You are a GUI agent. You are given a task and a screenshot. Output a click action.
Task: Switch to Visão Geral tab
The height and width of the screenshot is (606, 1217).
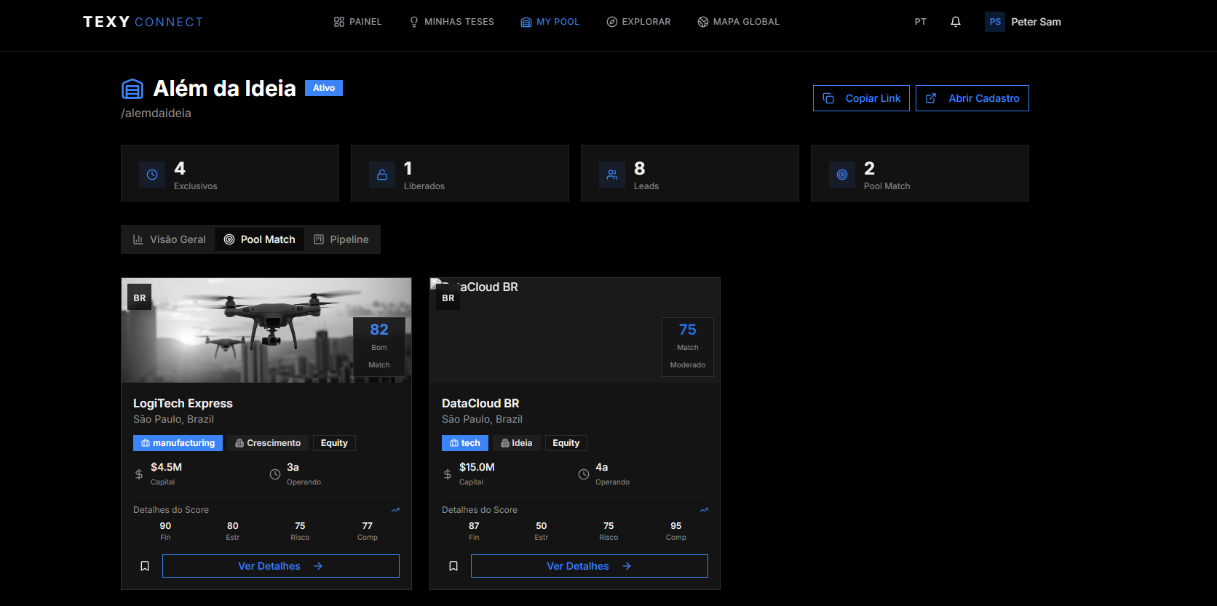pos(169,239)
